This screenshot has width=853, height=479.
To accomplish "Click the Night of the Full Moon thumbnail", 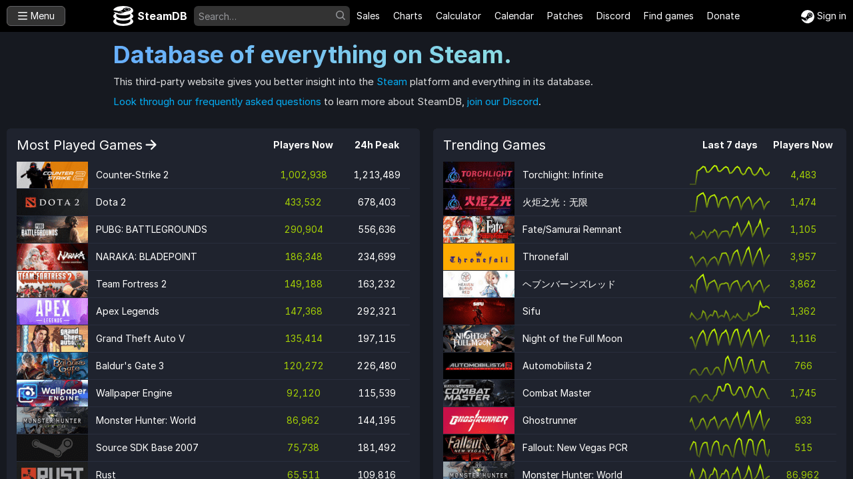I will (478, 339).
